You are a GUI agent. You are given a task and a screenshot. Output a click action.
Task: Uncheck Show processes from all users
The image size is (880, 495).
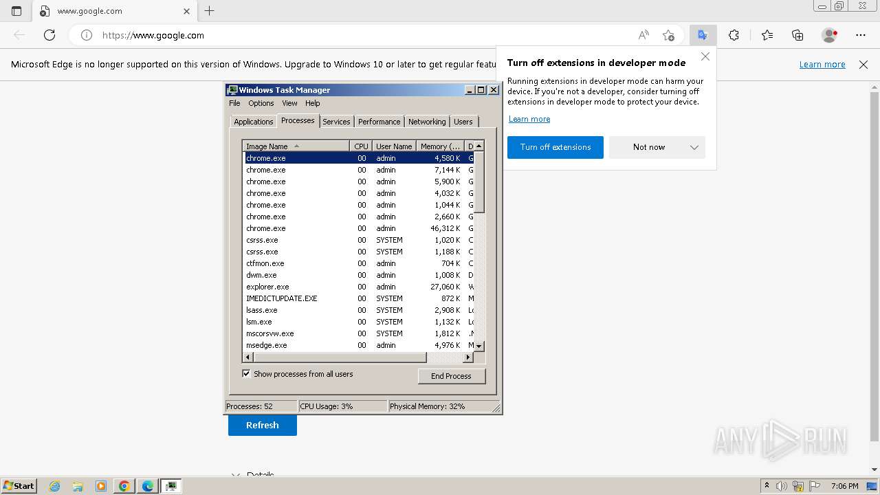[x=246, y=374]
